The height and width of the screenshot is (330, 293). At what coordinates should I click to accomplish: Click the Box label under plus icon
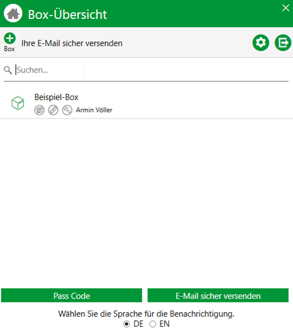pos(9,49)
